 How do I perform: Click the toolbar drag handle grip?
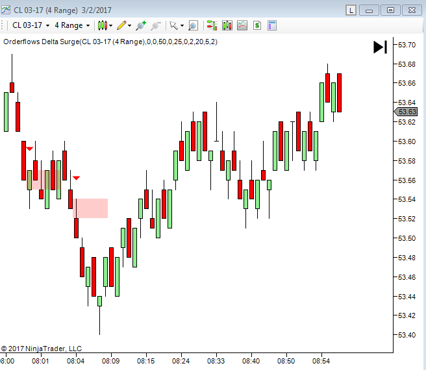pos(3,25)
